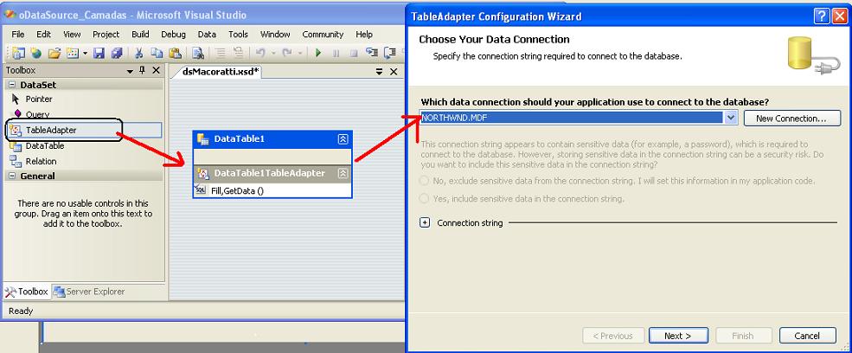The height and width of the screenshot is (353, 852).
Task: Close the dsMacoratti.xsd document
Action: pyautogui.click(x=394, y=71)
